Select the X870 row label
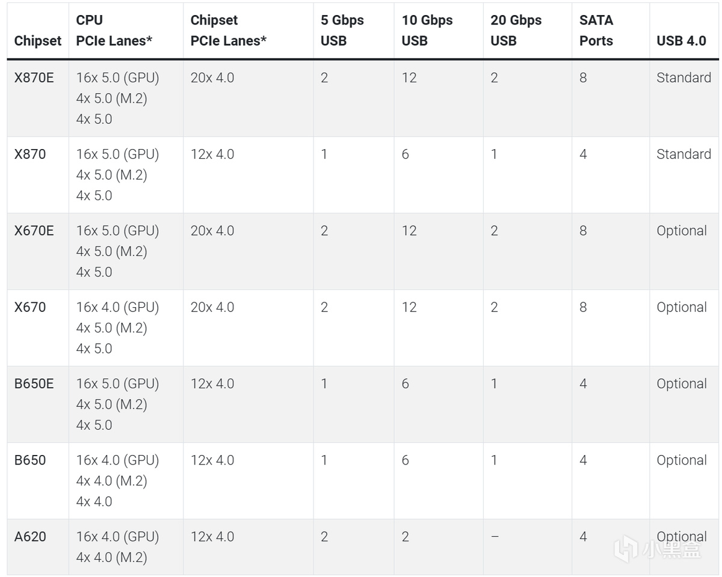The width and height of the screenshot is (722, 577). (x=30, y=154)
